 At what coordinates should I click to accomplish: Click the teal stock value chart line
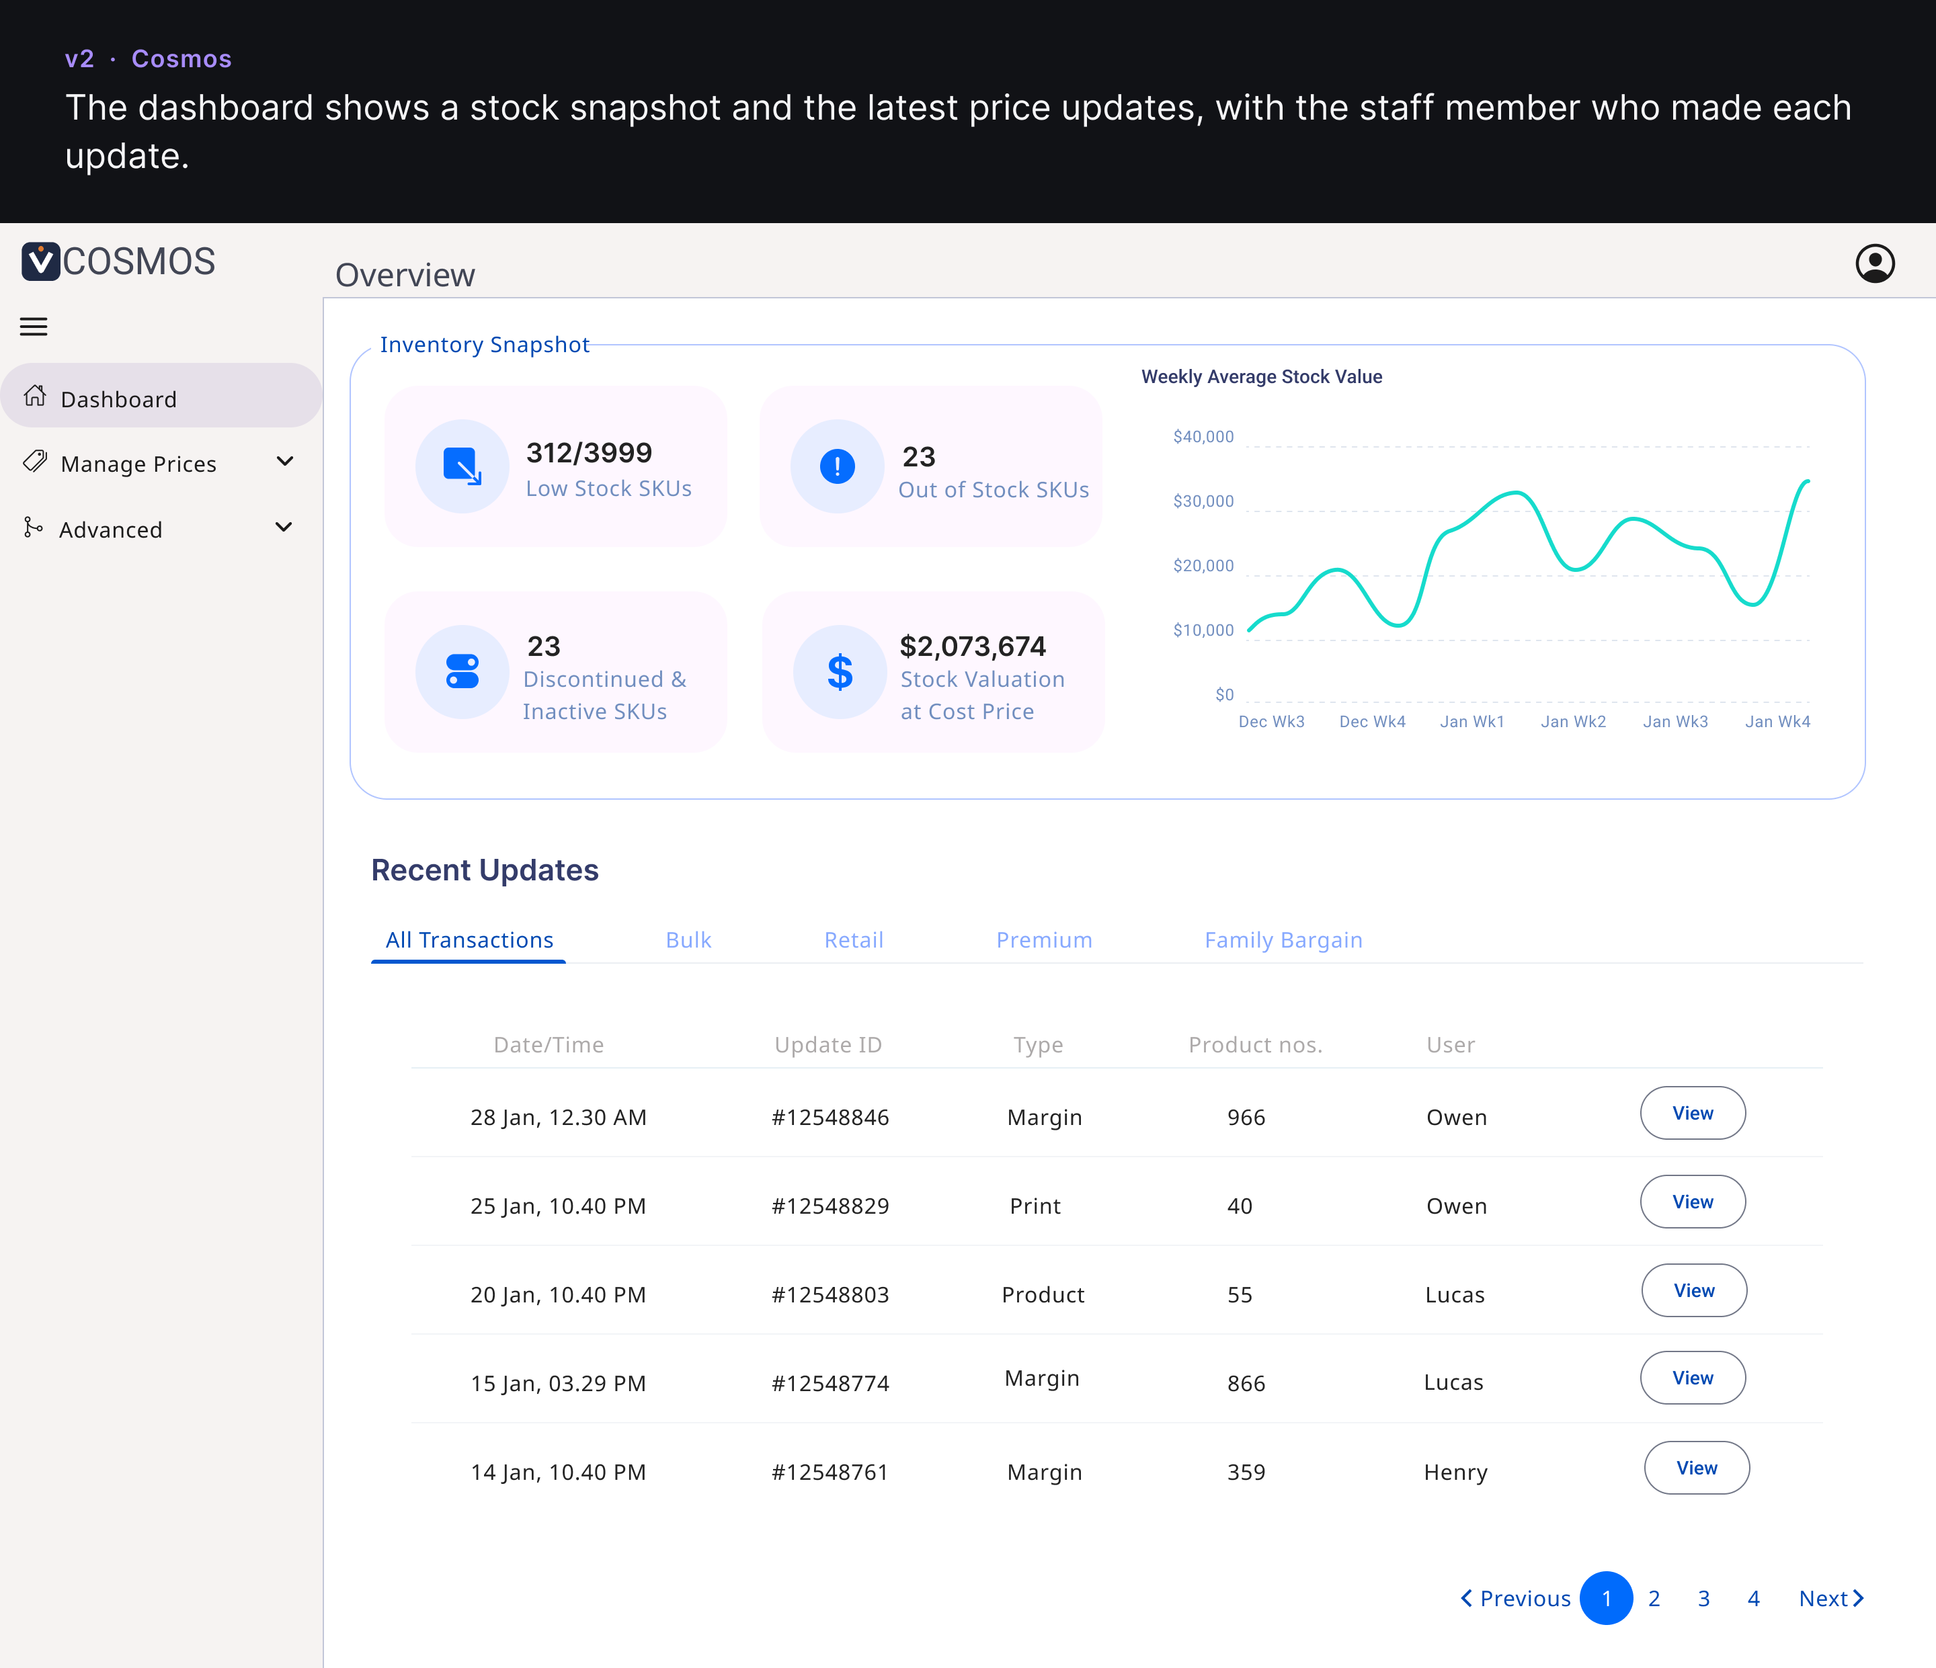1529,558
